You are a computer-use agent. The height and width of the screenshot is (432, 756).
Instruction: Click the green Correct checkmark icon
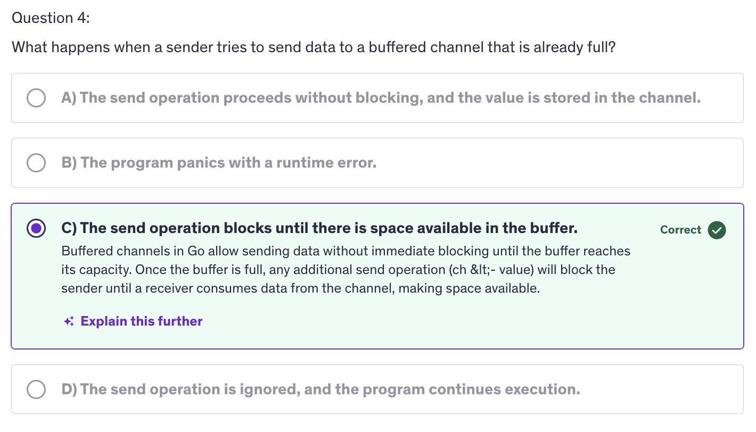717,230
